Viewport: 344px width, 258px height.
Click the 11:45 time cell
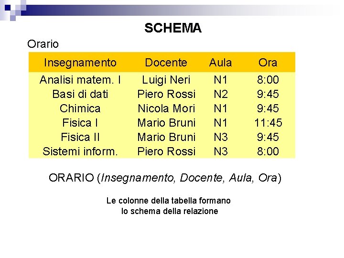(x=268, y=123)
